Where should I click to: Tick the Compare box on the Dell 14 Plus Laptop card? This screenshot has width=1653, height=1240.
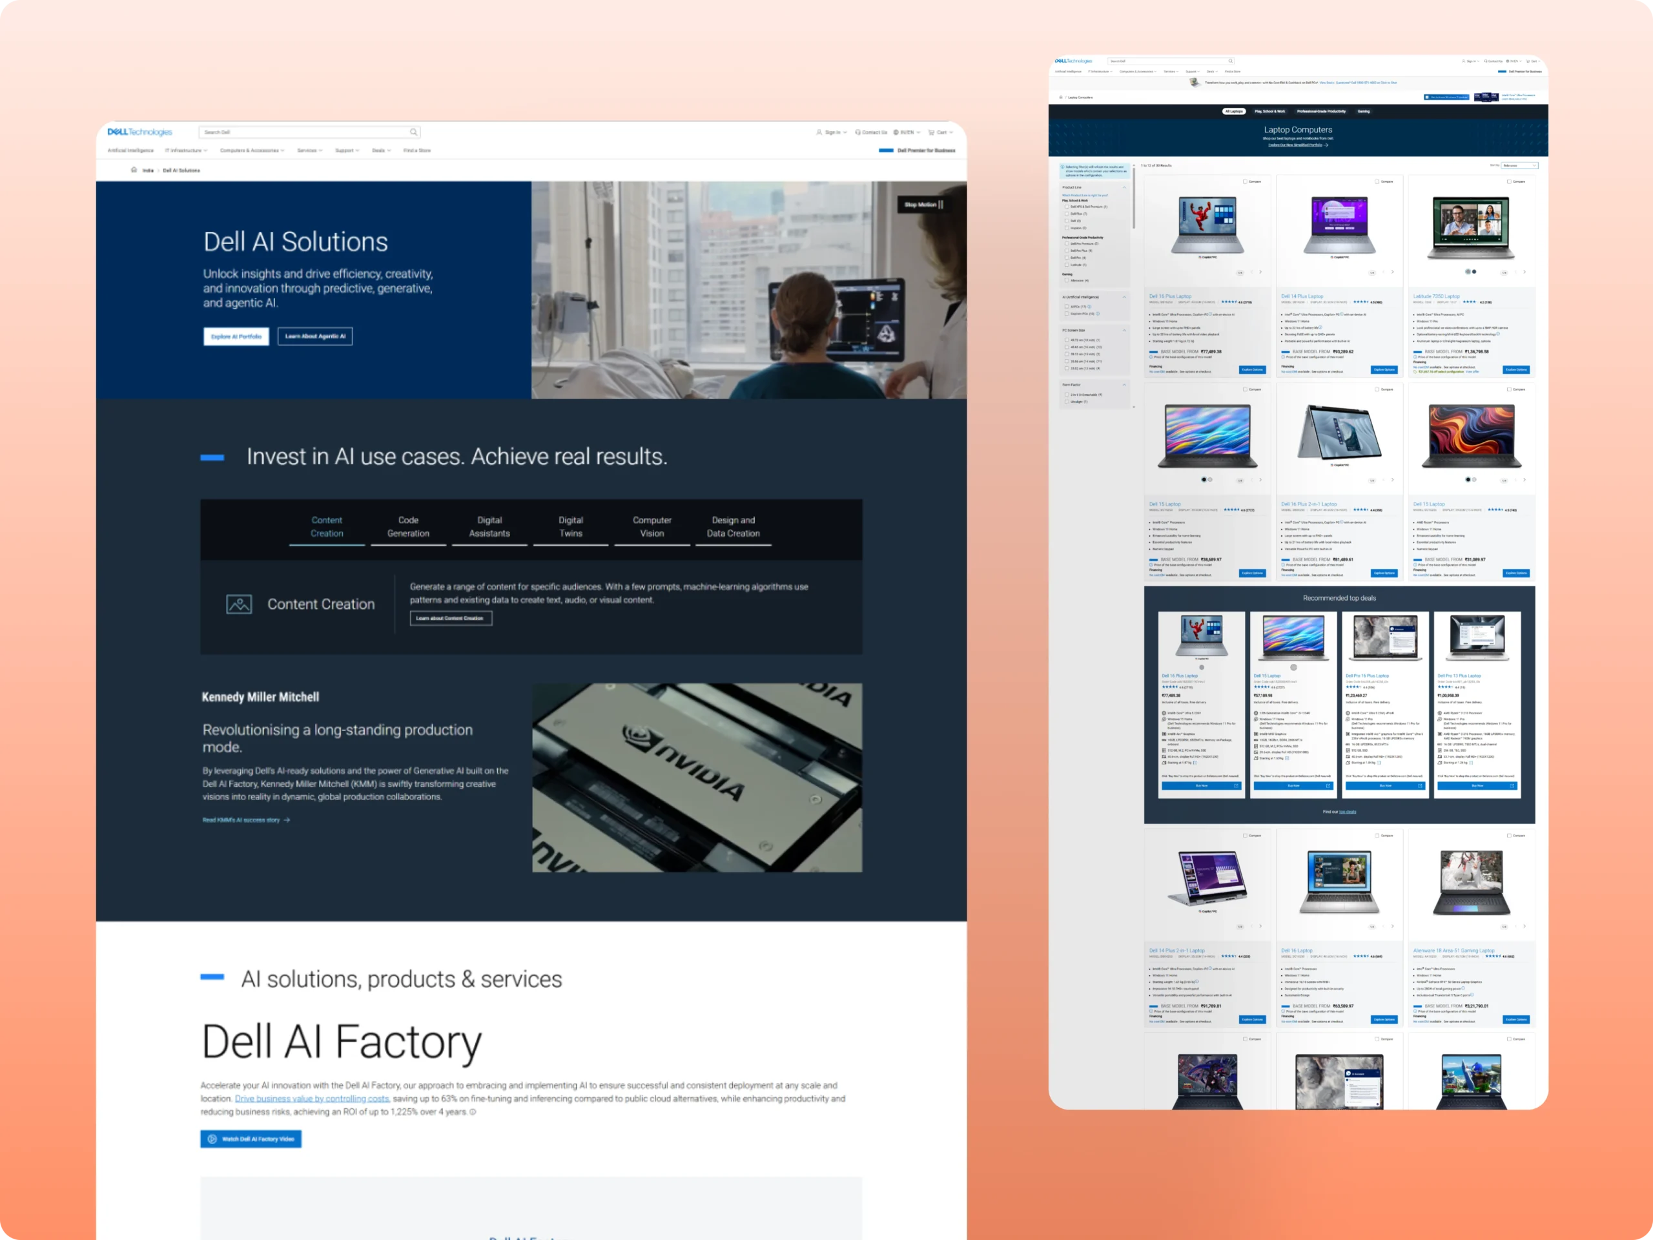point(1377,181)
